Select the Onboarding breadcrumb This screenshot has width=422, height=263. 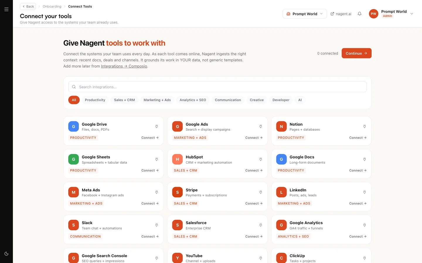(52, 6)
